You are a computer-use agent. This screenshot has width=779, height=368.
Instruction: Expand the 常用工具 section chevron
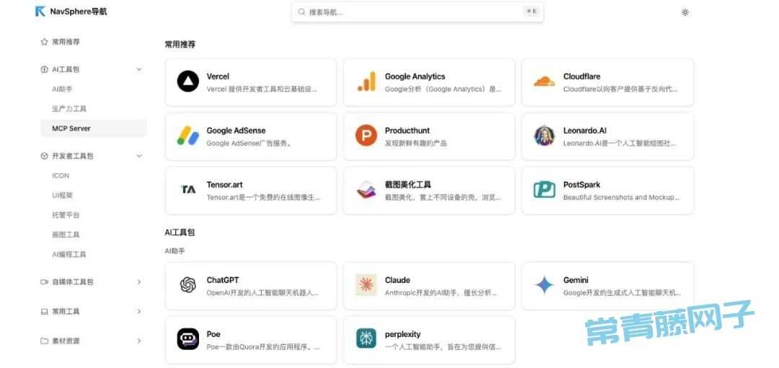coord(139,312)
